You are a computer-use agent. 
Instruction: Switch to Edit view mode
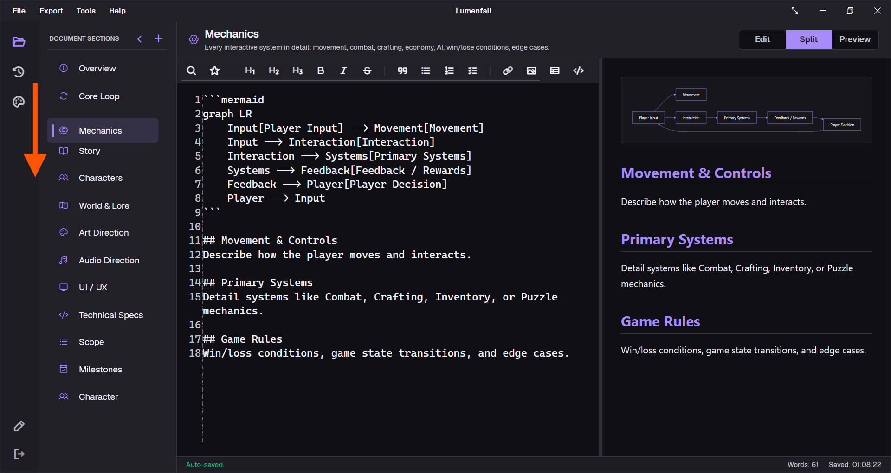(762, 39)
